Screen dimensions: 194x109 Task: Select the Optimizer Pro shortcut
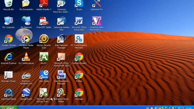pos(97,3)
